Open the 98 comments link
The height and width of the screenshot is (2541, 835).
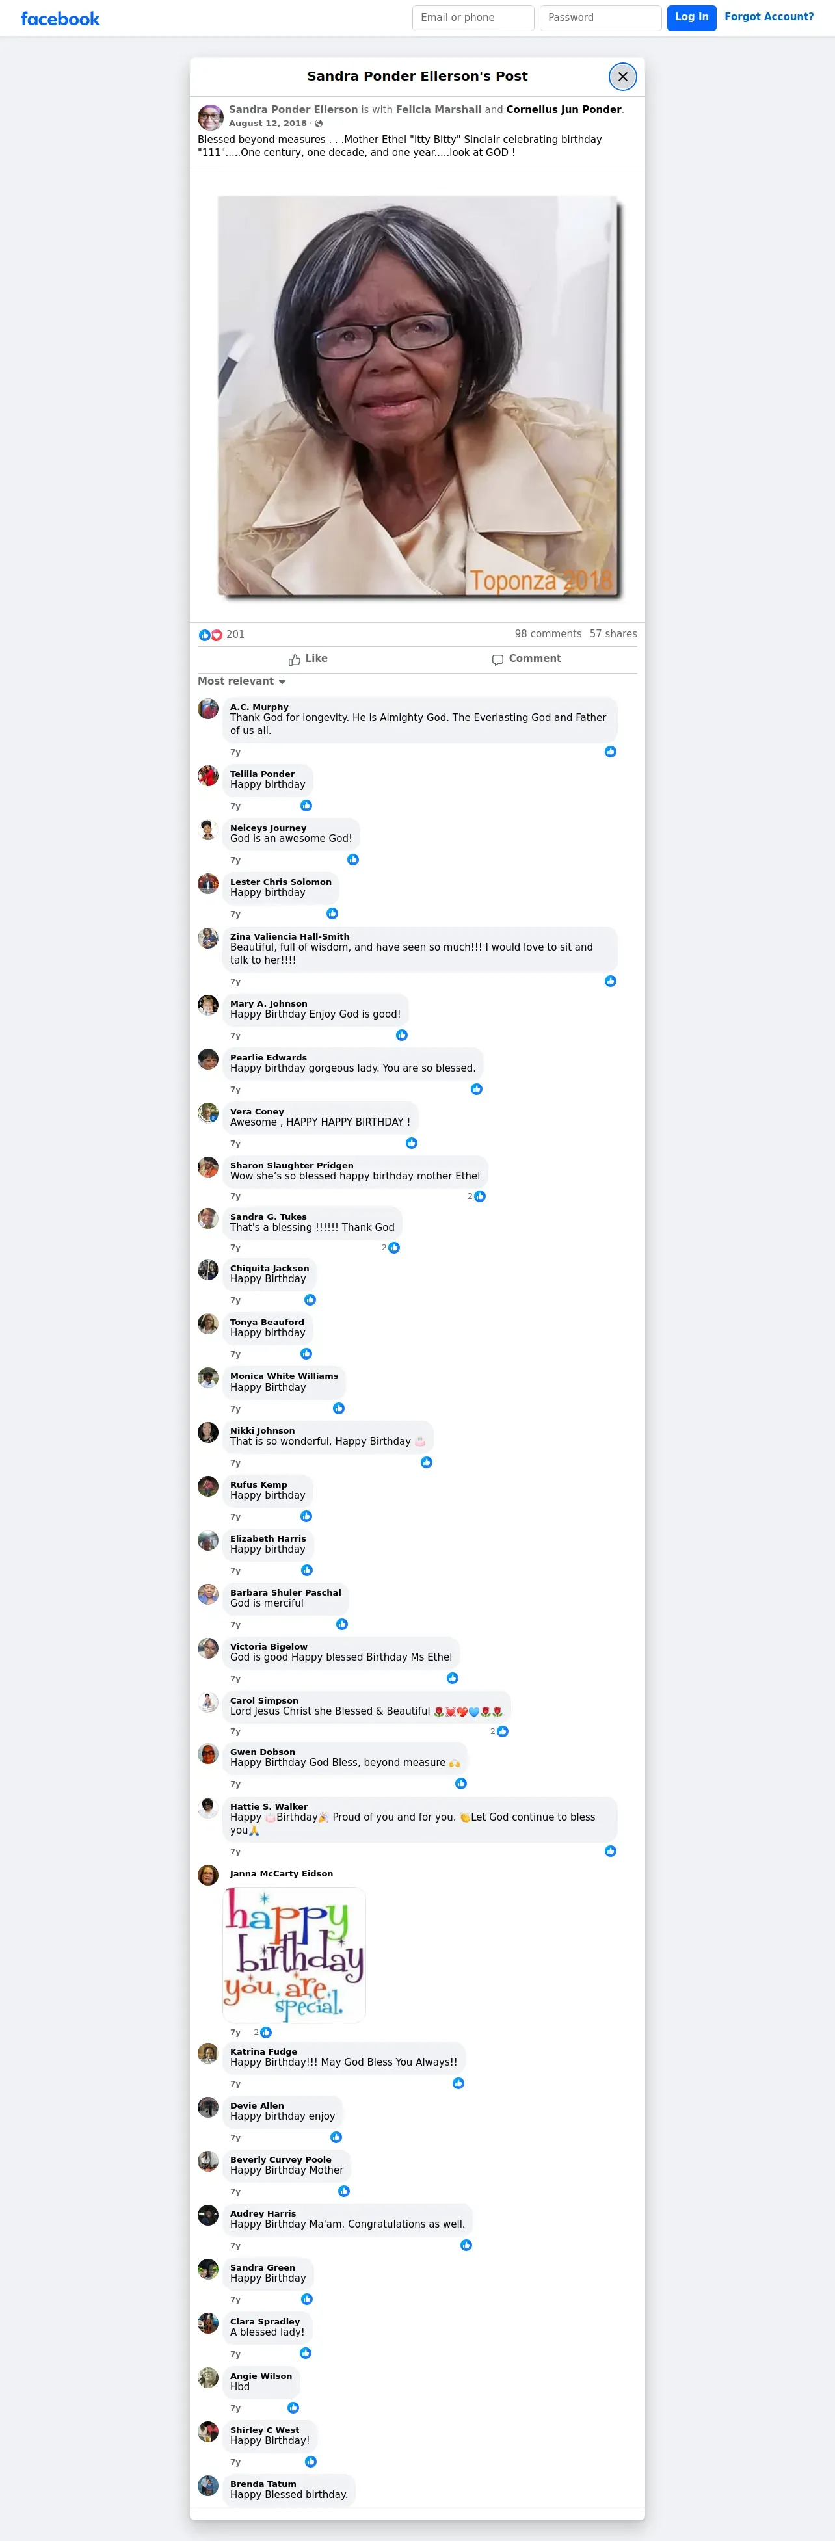548,634
